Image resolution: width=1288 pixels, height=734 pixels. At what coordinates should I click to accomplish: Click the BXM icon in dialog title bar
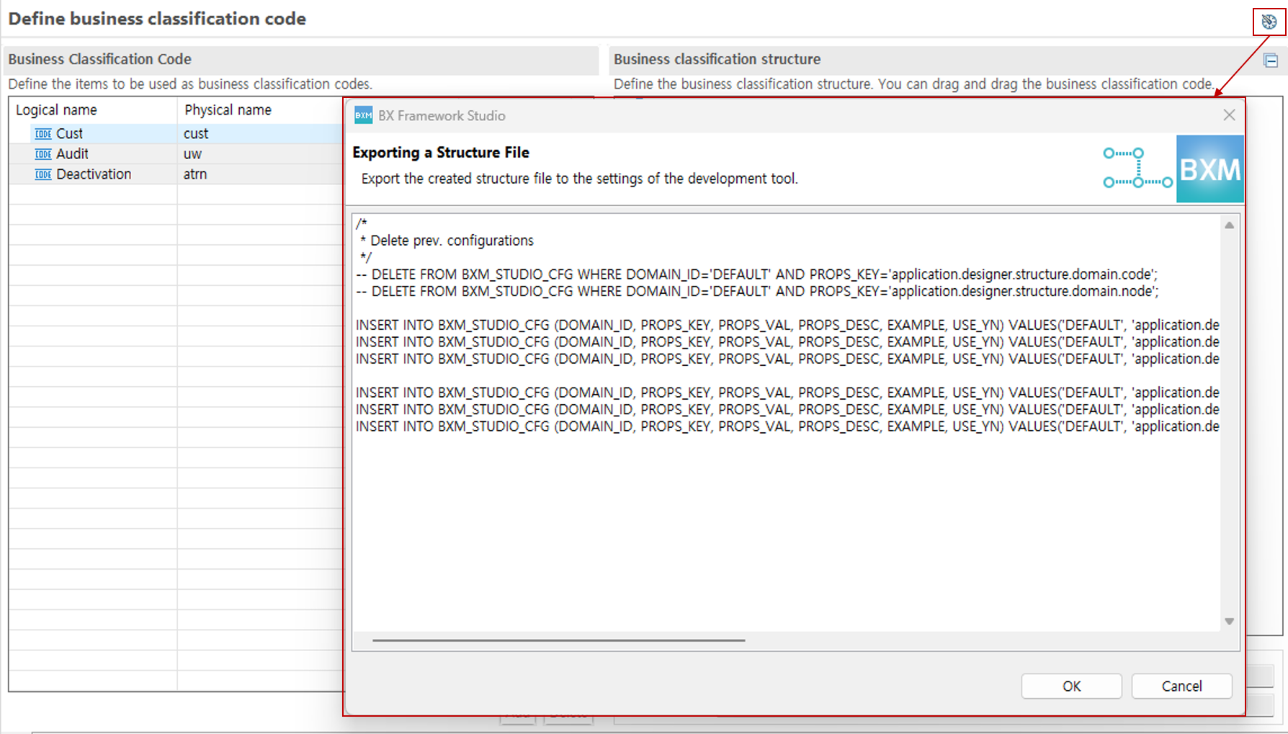(x=364, y=116)
